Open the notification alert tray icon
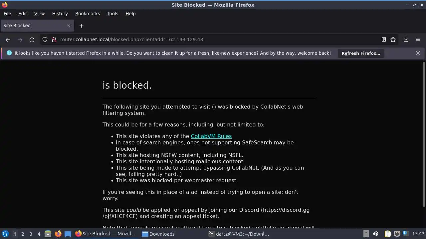This screenshot has width=426, height=239. 405,234
